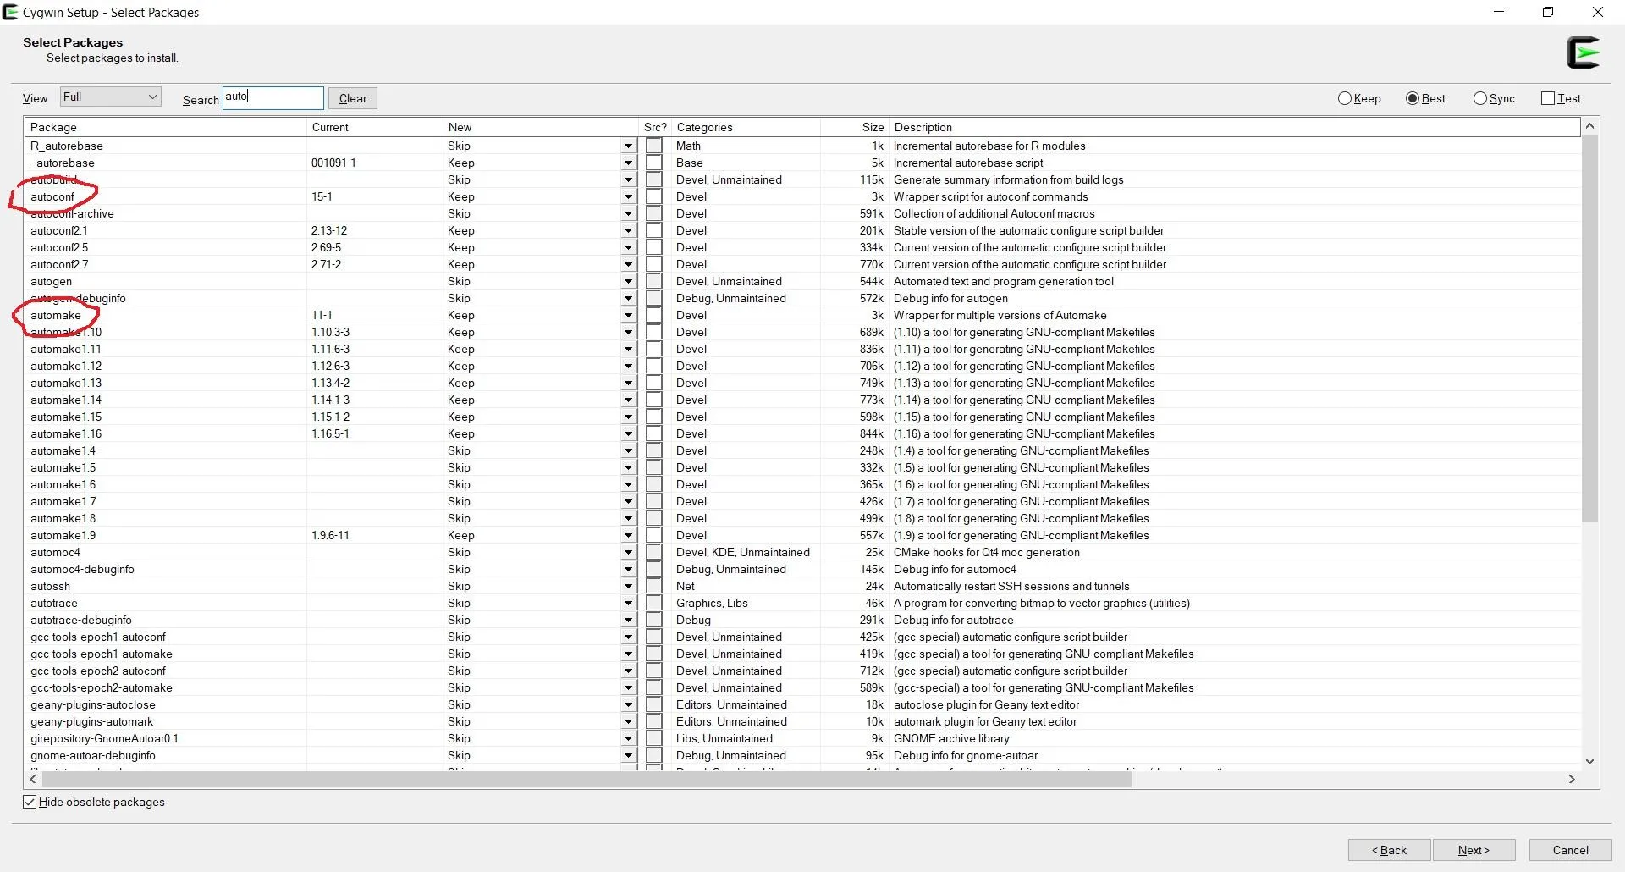This screenshot has width=1625, height=872.
Task: Open the New version dropdown for geany-plugins-autoclose
Action: coord(628,704)
